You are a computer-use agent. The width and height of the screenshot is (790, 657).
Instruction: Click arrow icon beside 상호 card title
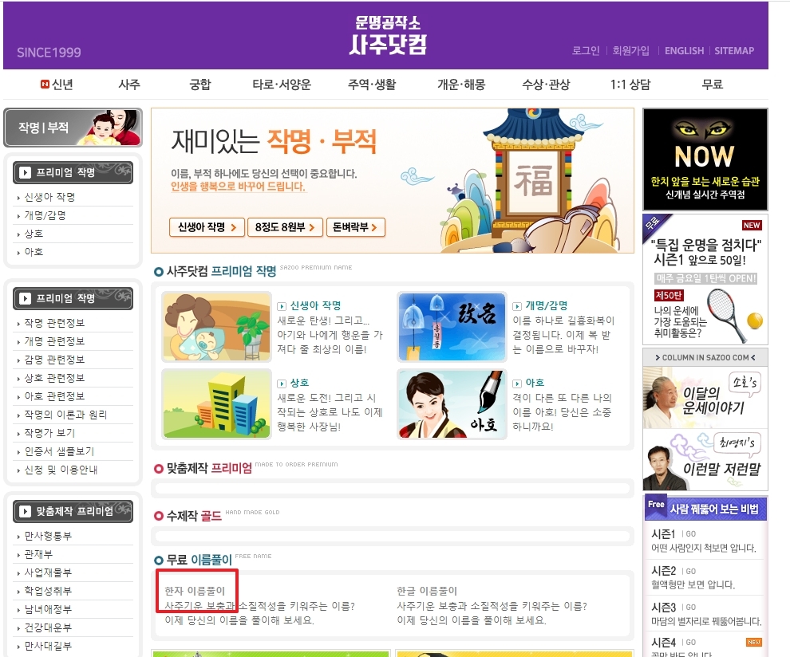282,384
